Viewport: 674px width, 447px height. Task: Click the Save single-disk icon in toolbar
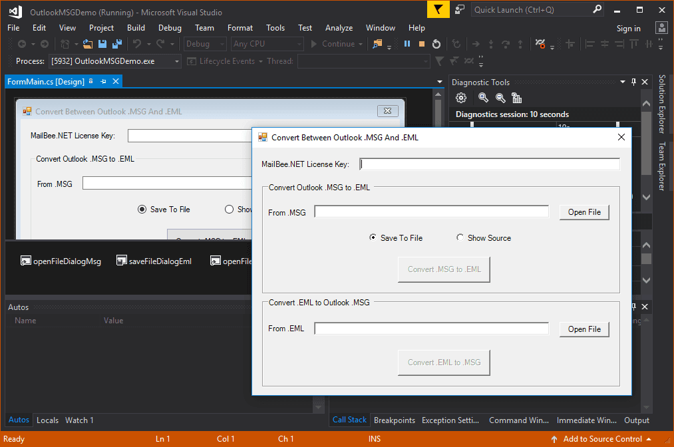(102, 44)
